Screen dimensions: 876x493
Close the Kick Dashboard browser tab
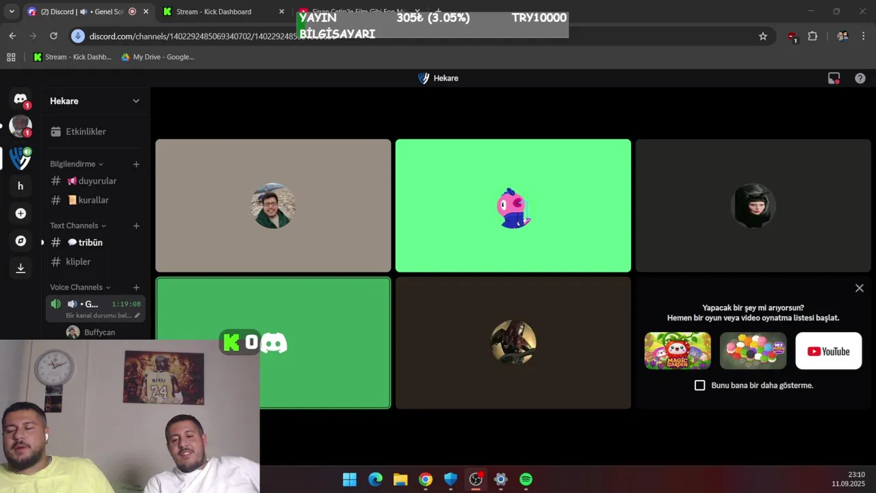click(281, 12)
